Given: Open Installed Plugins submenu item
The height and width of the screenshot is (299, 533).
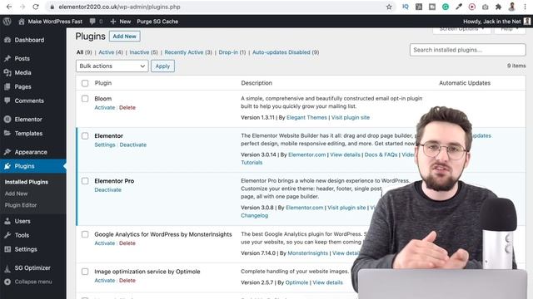Looking at the screenshot, I should [27, 182].
